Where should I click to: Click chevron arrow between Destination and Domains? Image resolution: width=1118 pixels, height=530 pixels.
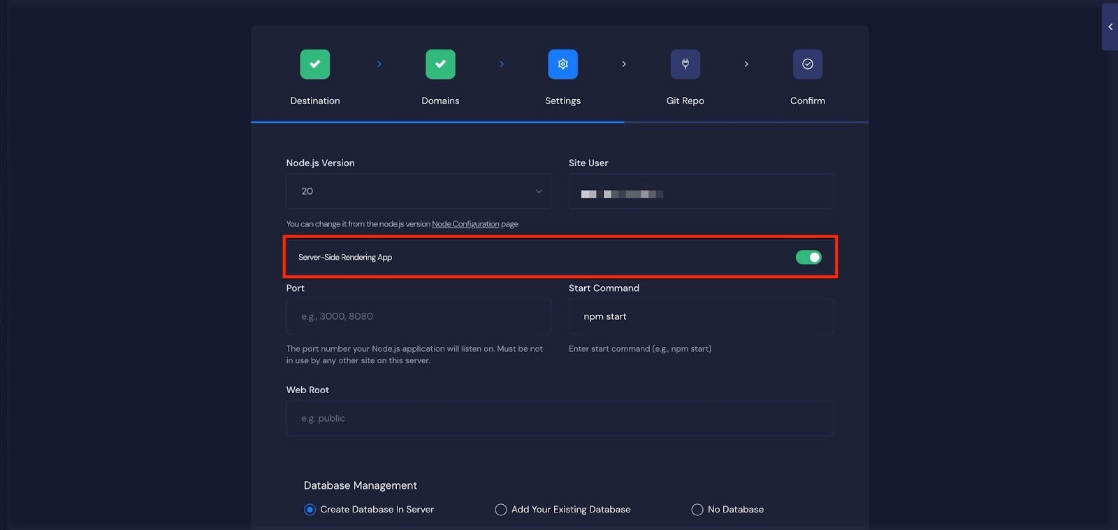click(x=379, y=64)
